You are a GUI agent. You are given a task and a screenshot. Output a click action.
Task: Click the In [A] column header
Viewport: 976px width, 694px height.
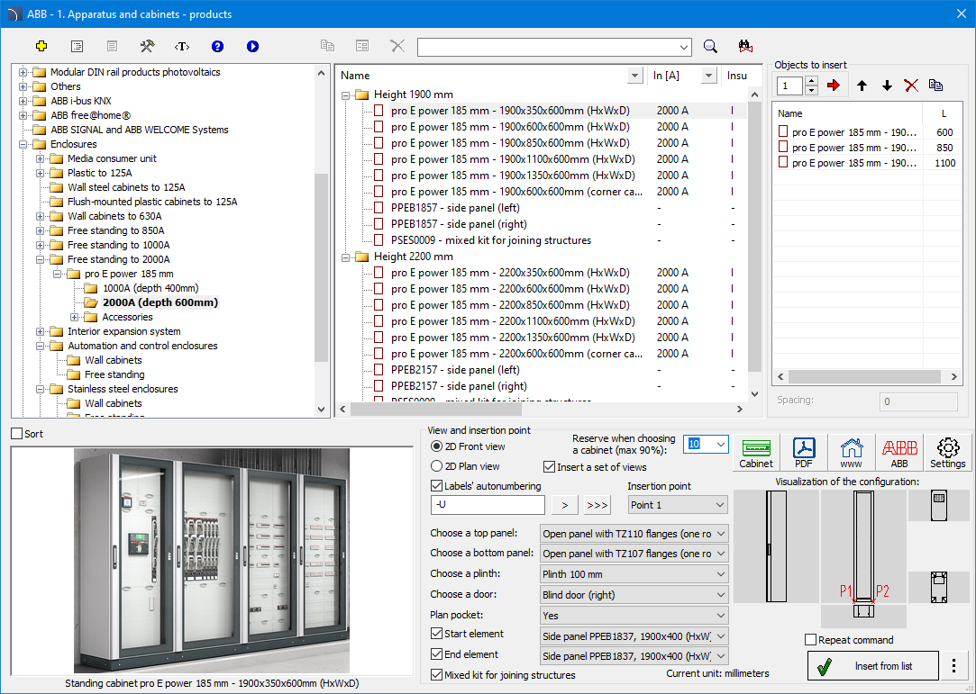tap(683, 76)
